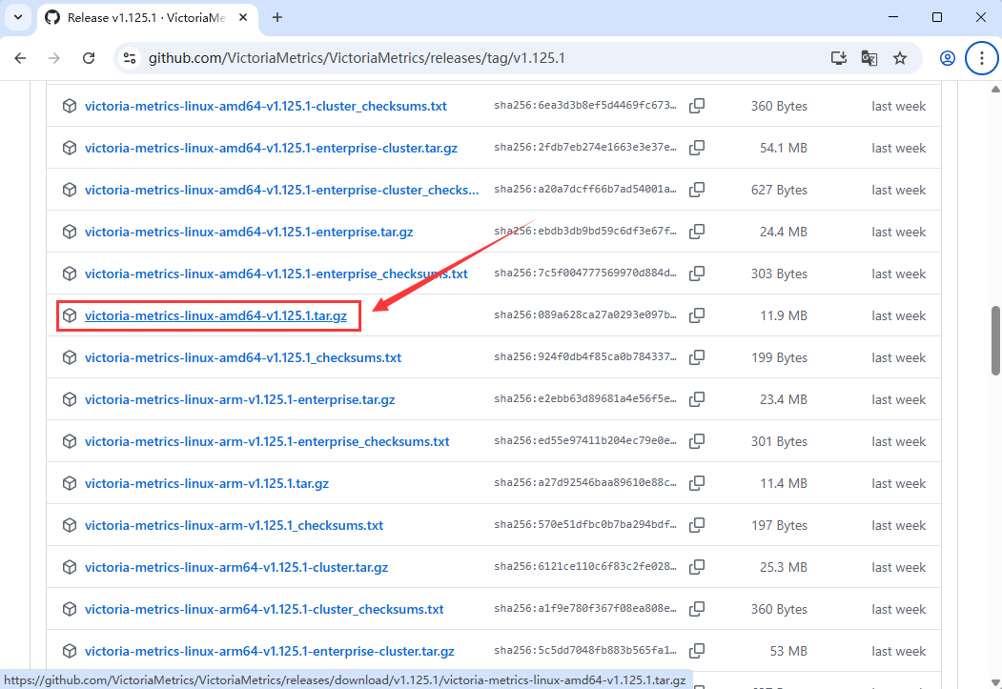Go back to the previous page
The image size is (1002, 689).
[x=20, y=58]
